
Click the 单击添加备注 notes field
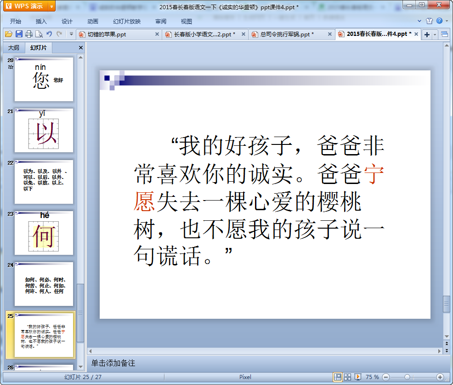[x=113, y=363]
